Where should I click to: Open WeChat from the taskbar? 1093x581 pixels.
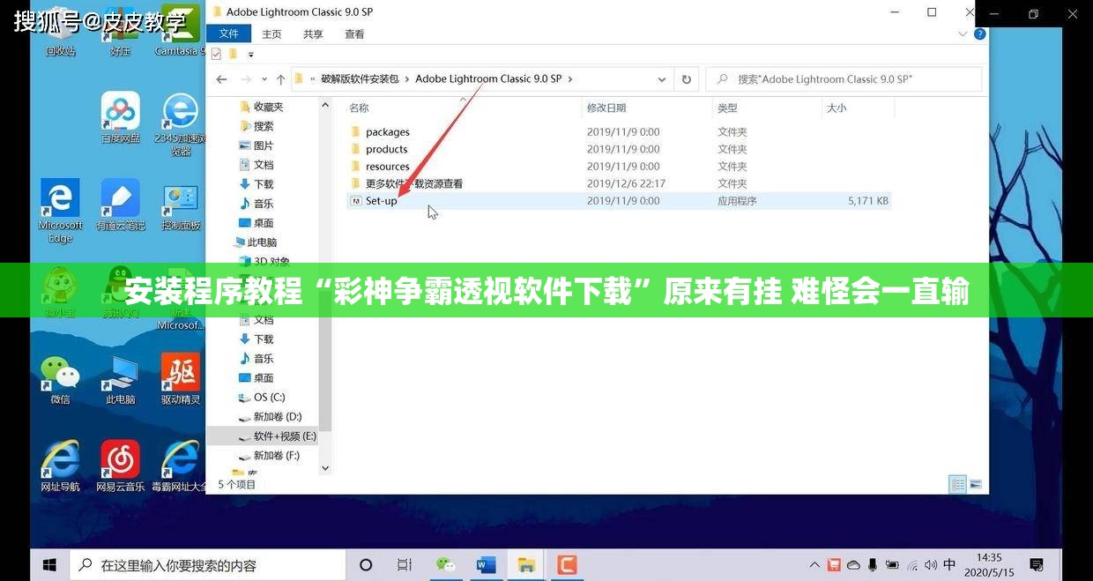tap(447, 564)
